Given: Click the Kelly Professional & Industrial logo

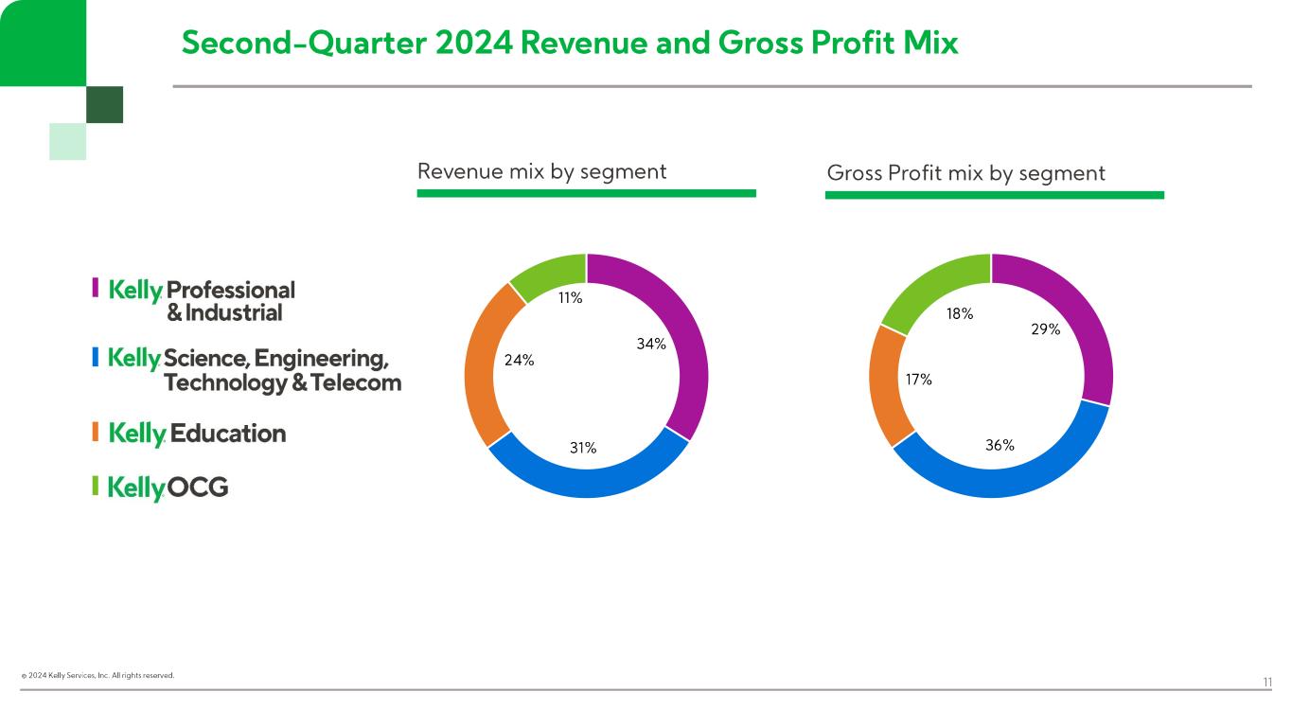Looking at the screenshot, I should tap(203, 300).
